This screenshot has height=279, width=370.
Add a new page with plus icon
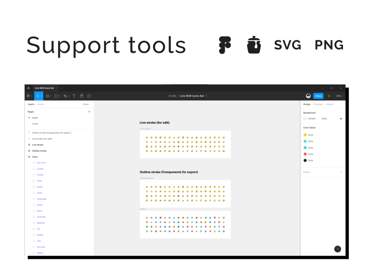[89, 112]
